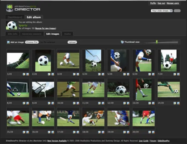Open the User Guide footer link
187x144 pixels.
(x=144, y=141)
